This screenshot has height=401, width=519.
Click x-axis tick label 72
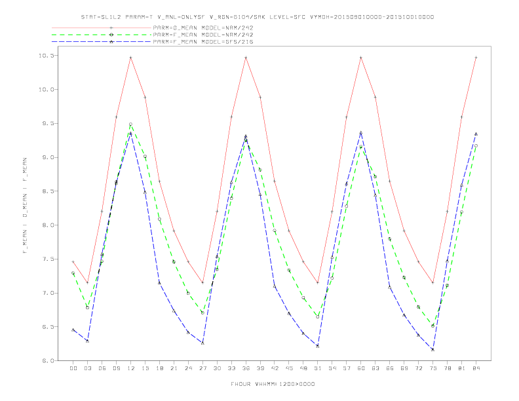pyautogui.click(x=418, y=368)
